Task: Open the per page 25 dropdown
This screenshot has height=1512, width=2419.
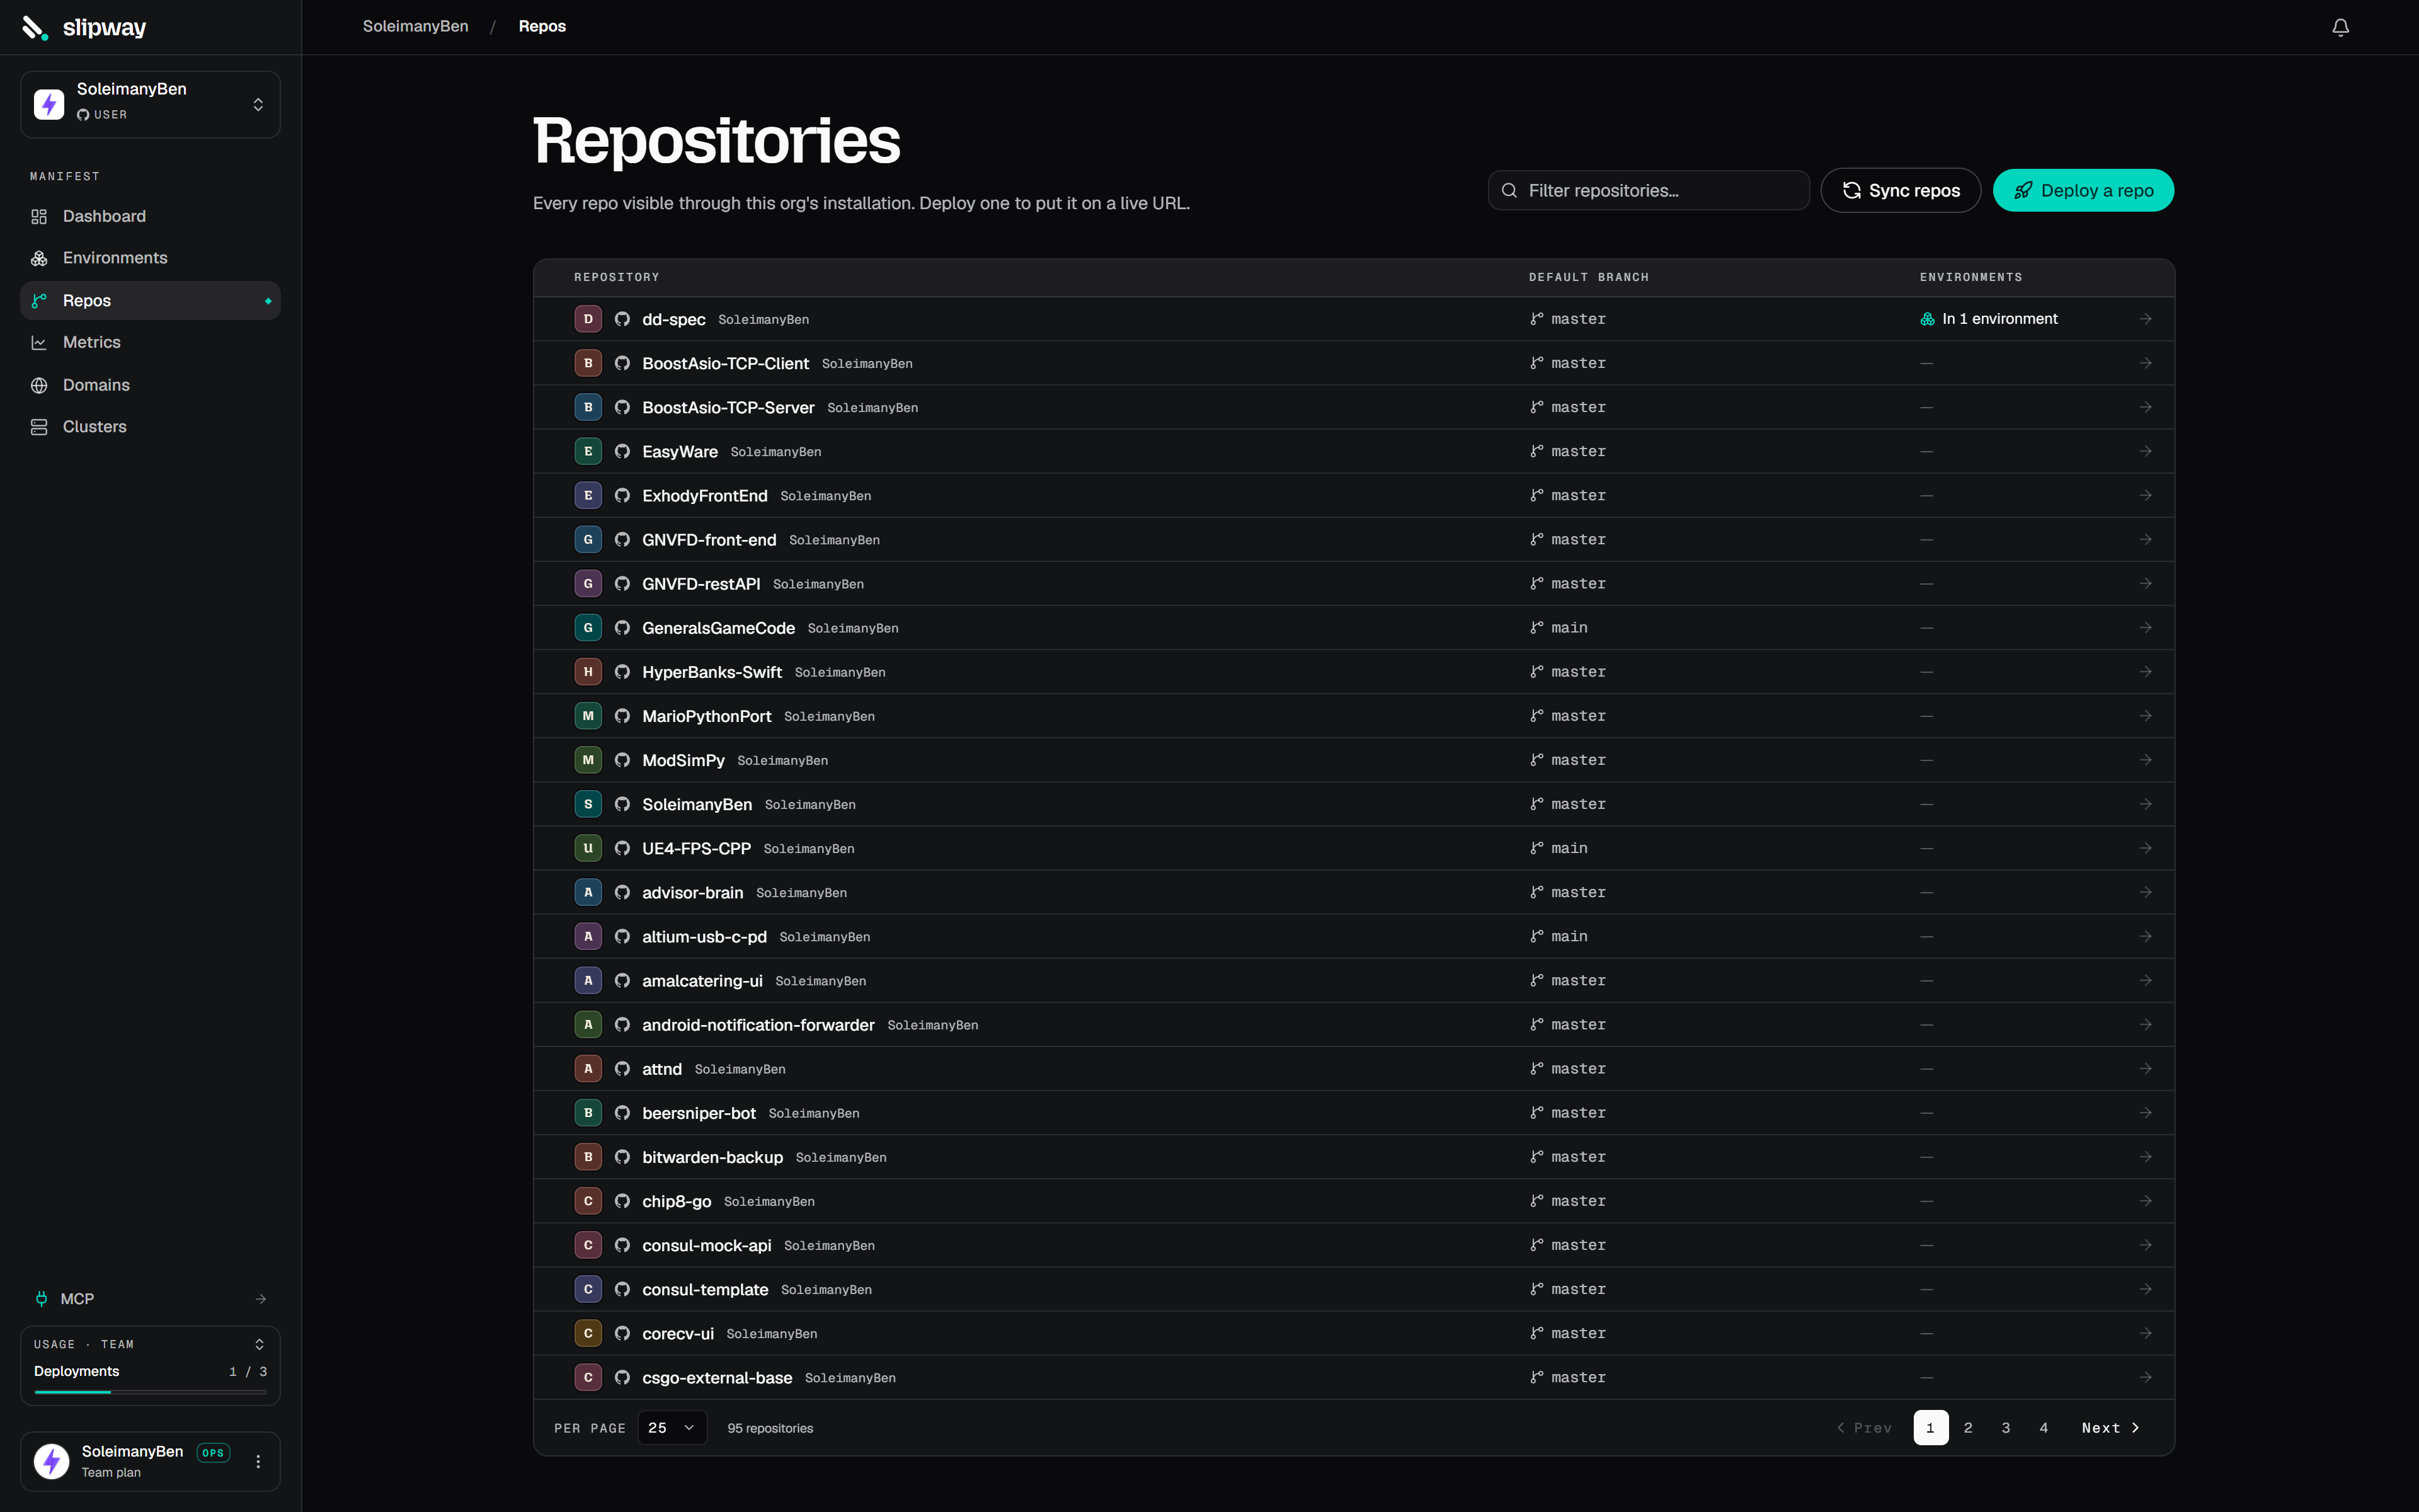Action: [x=672, y=1427]
